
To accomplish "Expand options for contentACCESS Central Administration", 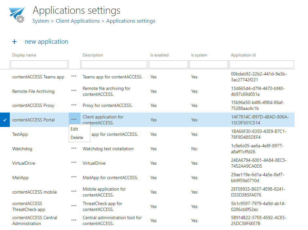I will pos(74,220).
